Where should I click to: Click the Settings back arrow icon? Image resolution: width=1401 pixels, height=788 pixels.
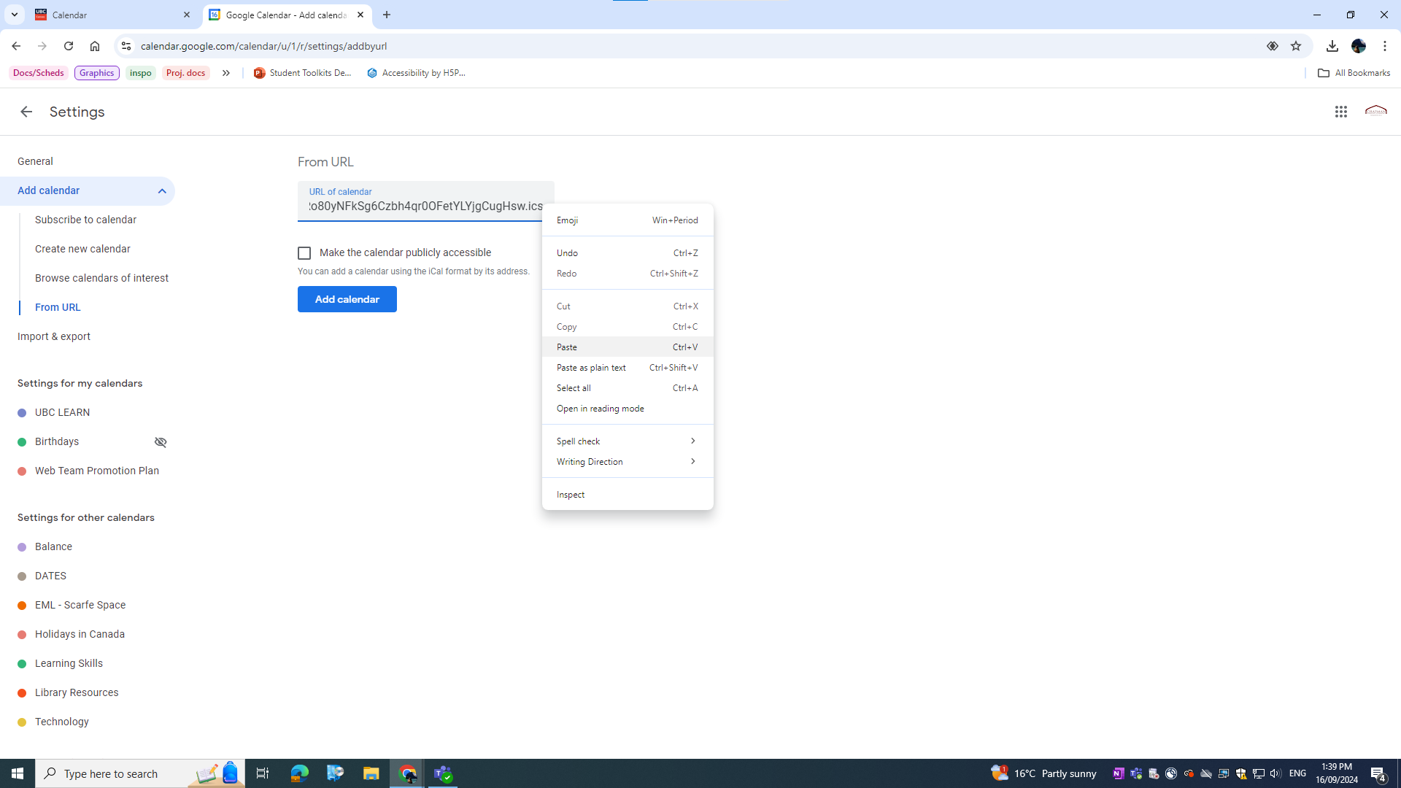point(26,112)
